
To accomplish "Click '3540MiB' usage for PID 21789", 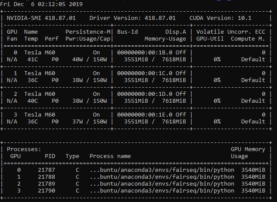I will (x=253, y=184).
